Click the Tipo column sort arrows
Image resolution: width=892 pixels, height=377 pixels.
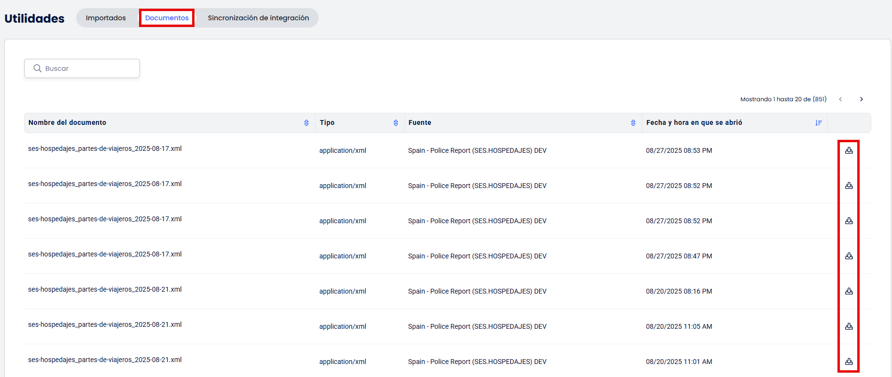(396, 123)
